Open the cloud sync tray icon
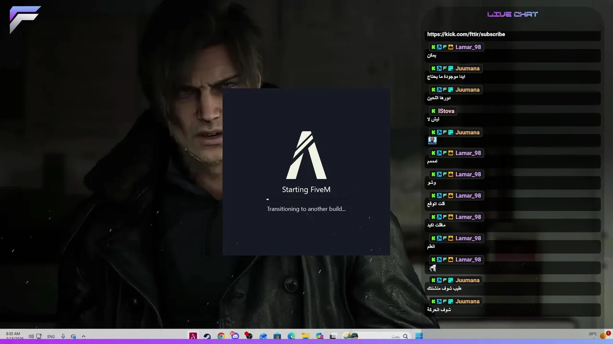This screenshot has height=344, width=613. tap(73, 336)
